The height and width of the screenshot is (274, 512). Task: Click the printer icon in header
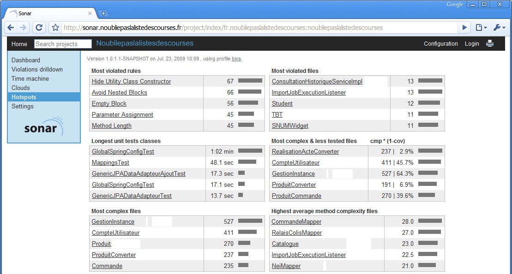[490, 44]
